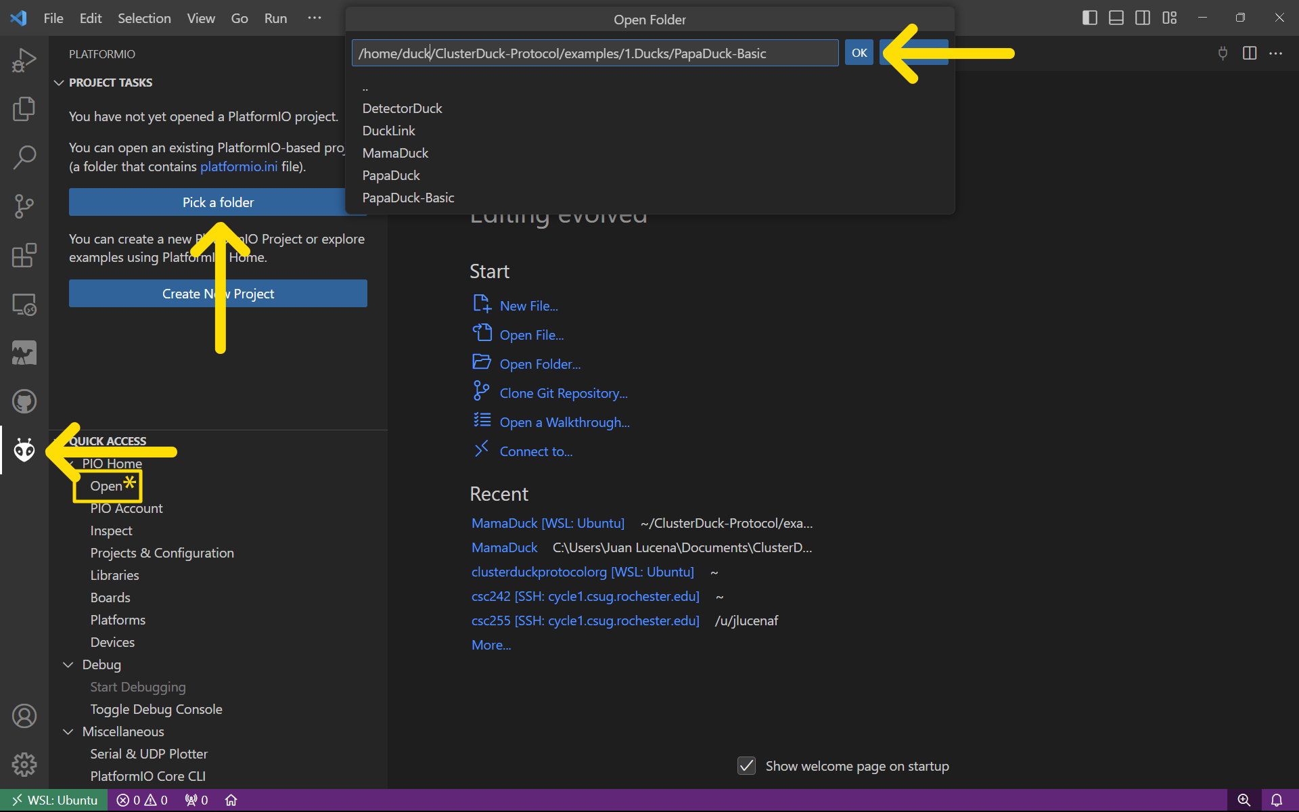Click the zoom status bar icon

1244,800
